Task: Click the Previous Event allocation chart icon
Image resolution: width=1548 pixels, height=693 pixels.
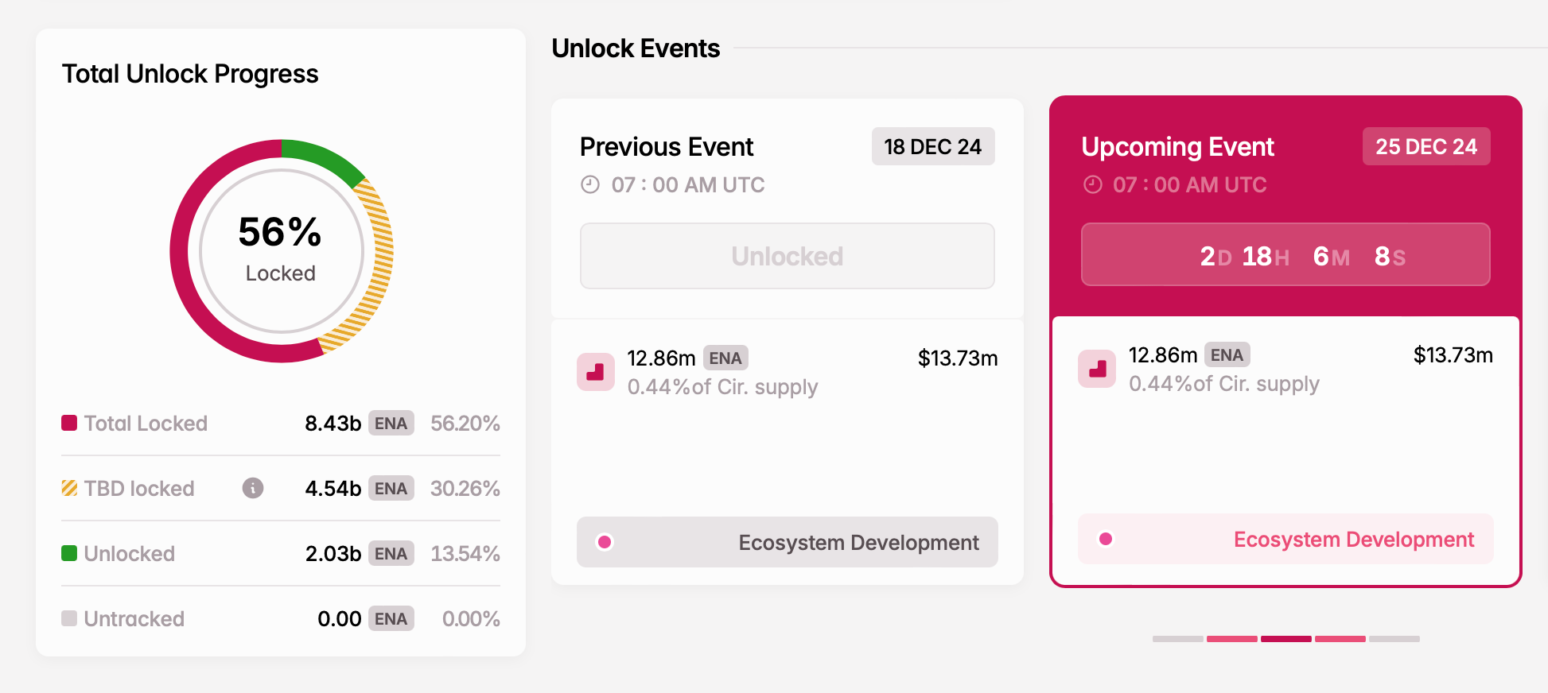Action: click(596, 372)
